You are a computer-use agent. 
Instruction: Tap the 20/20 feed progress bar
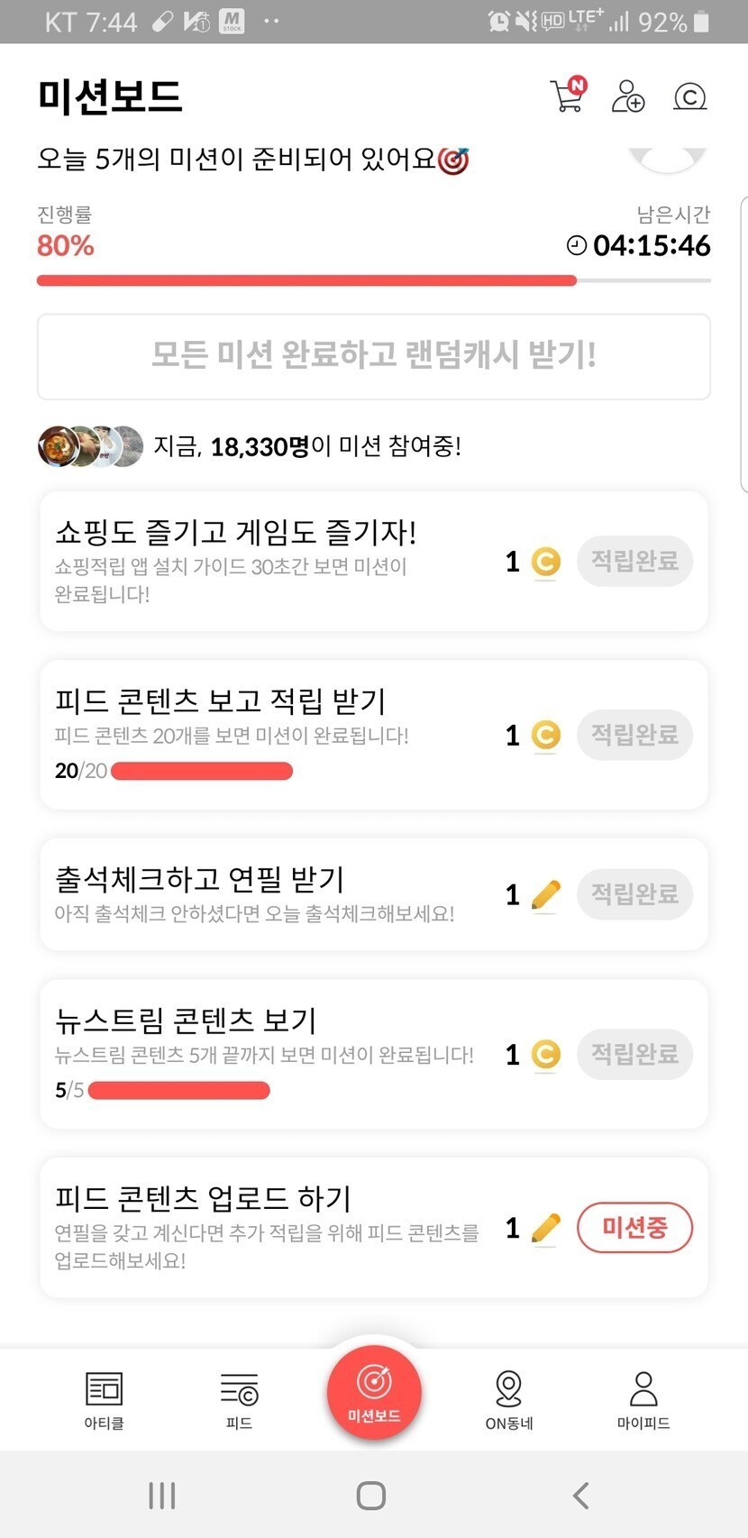(201, 771)
